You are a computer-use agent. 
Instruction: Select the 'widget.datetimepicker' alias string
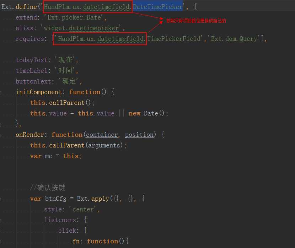click(81, 28)
